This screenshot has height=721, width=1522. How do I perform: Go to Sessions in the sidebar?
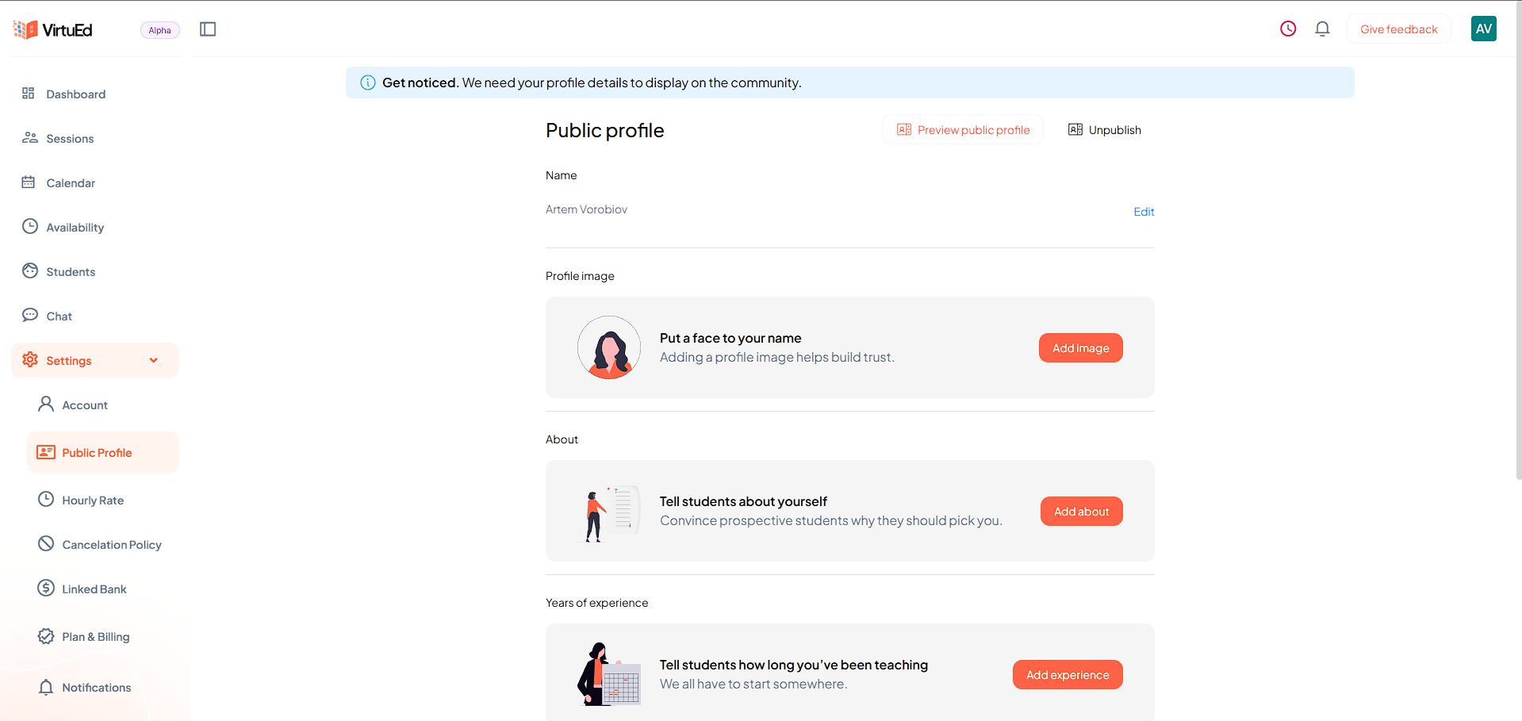95,138
